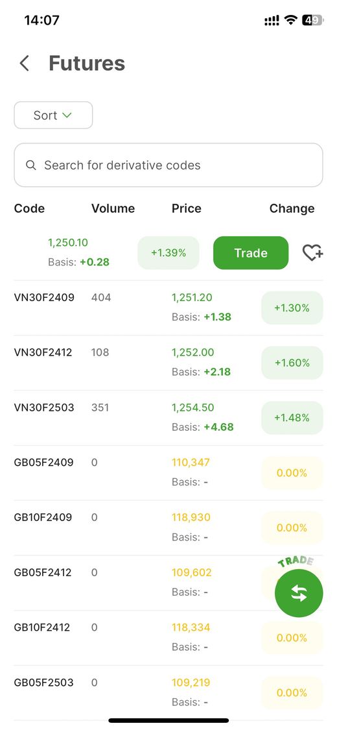The width and height of the screenshot is (337, 730).
Task: Sort by the Volume column header
Action: (113, 208)
